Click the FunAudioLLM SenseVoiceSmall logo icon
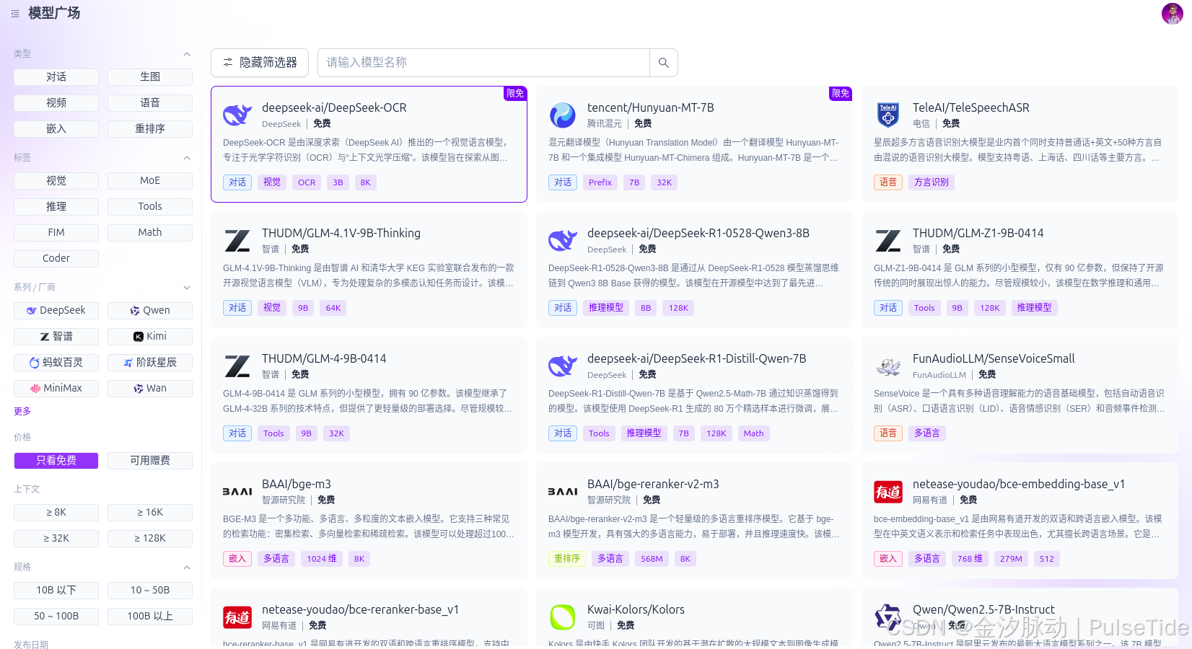The image size is (1192, 649). [888, 366]
